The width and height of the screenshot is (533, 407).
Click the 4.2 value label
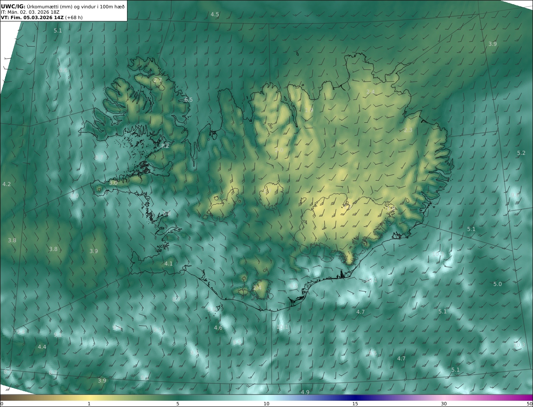point(7,184)
